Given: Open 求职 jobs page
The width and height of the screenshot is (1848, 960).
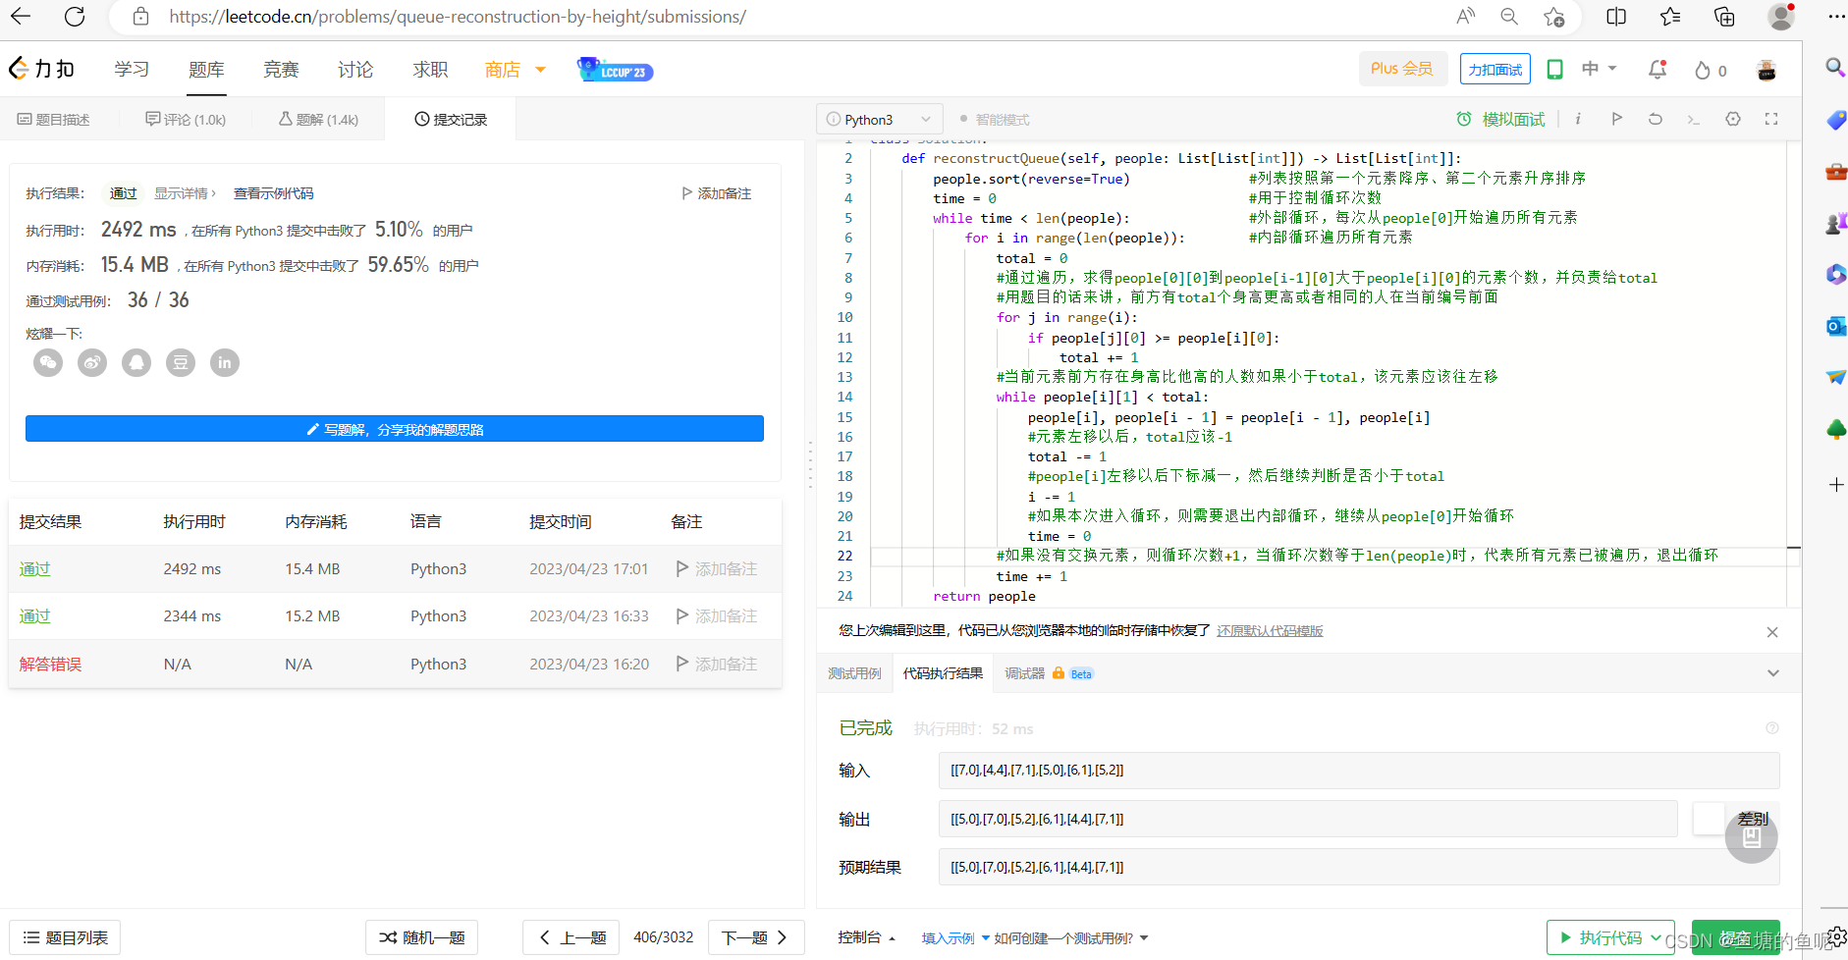Looking at the screenshot, I should [x=430, y=70].
